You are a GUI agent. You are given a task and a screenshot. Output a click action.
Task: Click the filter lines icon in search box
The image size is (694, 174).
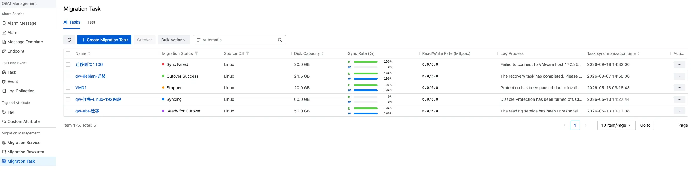coord(199,40)
